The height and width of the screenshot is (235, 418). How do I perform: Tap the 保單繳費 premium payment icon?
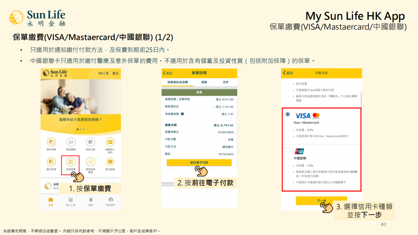[x=71, y=162]
